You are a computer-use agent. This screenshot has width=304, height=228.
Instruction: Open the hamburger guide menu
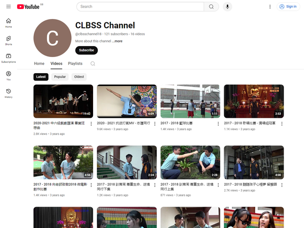[9, 7]
